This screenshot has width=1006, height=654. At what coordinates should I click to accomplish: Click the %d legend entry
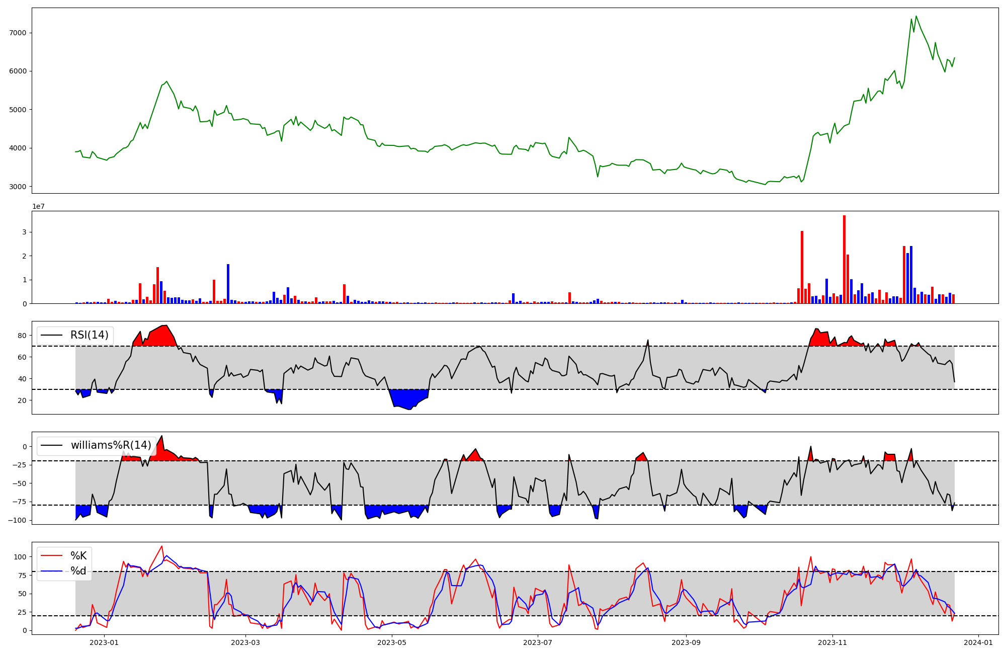pyautogui.click(x=78, y=571)
